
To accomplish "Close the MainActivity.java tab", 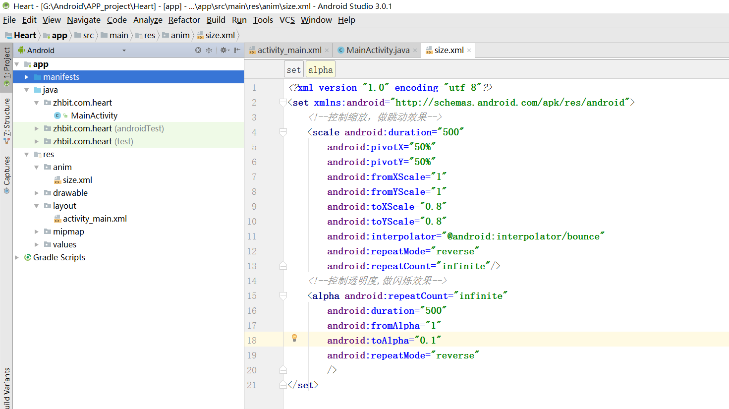I will 415,51.
